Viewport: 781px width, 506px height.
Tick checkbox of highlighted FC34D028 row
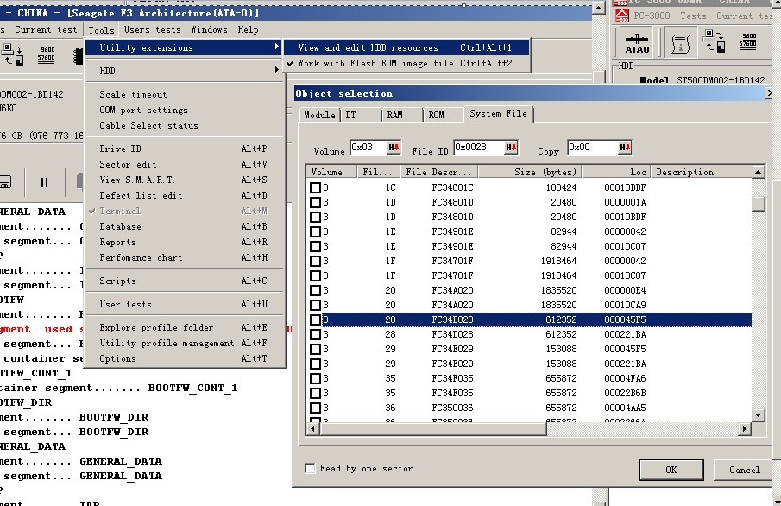315,319
